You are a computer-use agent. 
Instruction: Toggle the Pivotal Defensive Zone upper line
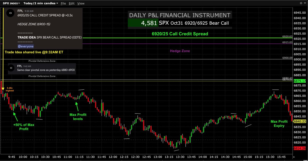click(x=42, y=61)
